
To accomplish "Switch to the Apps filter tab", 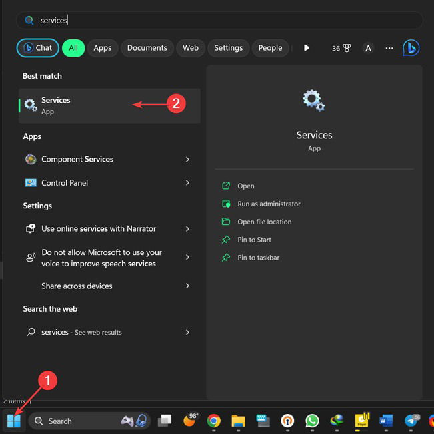I will pyautogui.click(x=103, y=48).
